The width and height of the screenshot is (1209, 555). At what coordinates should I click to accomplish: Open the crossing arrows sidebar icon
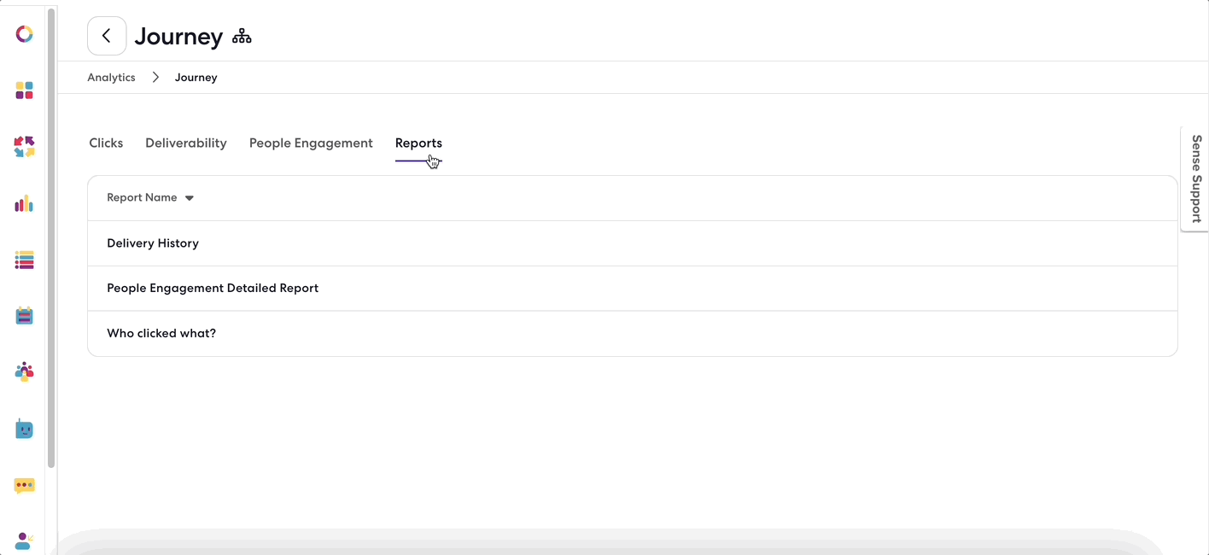click(x=24, y=147)
